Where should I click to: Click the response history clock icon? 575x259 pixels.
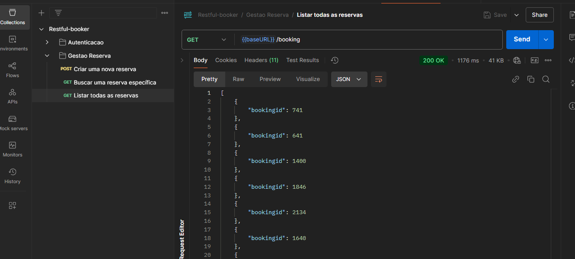[335, 60]
